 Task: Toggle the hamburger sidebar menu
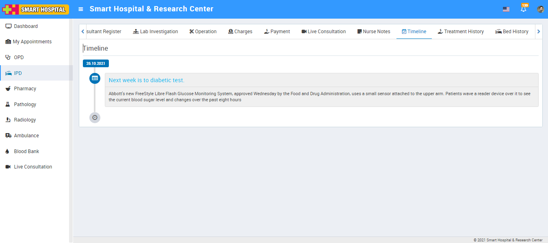(81, 9)
